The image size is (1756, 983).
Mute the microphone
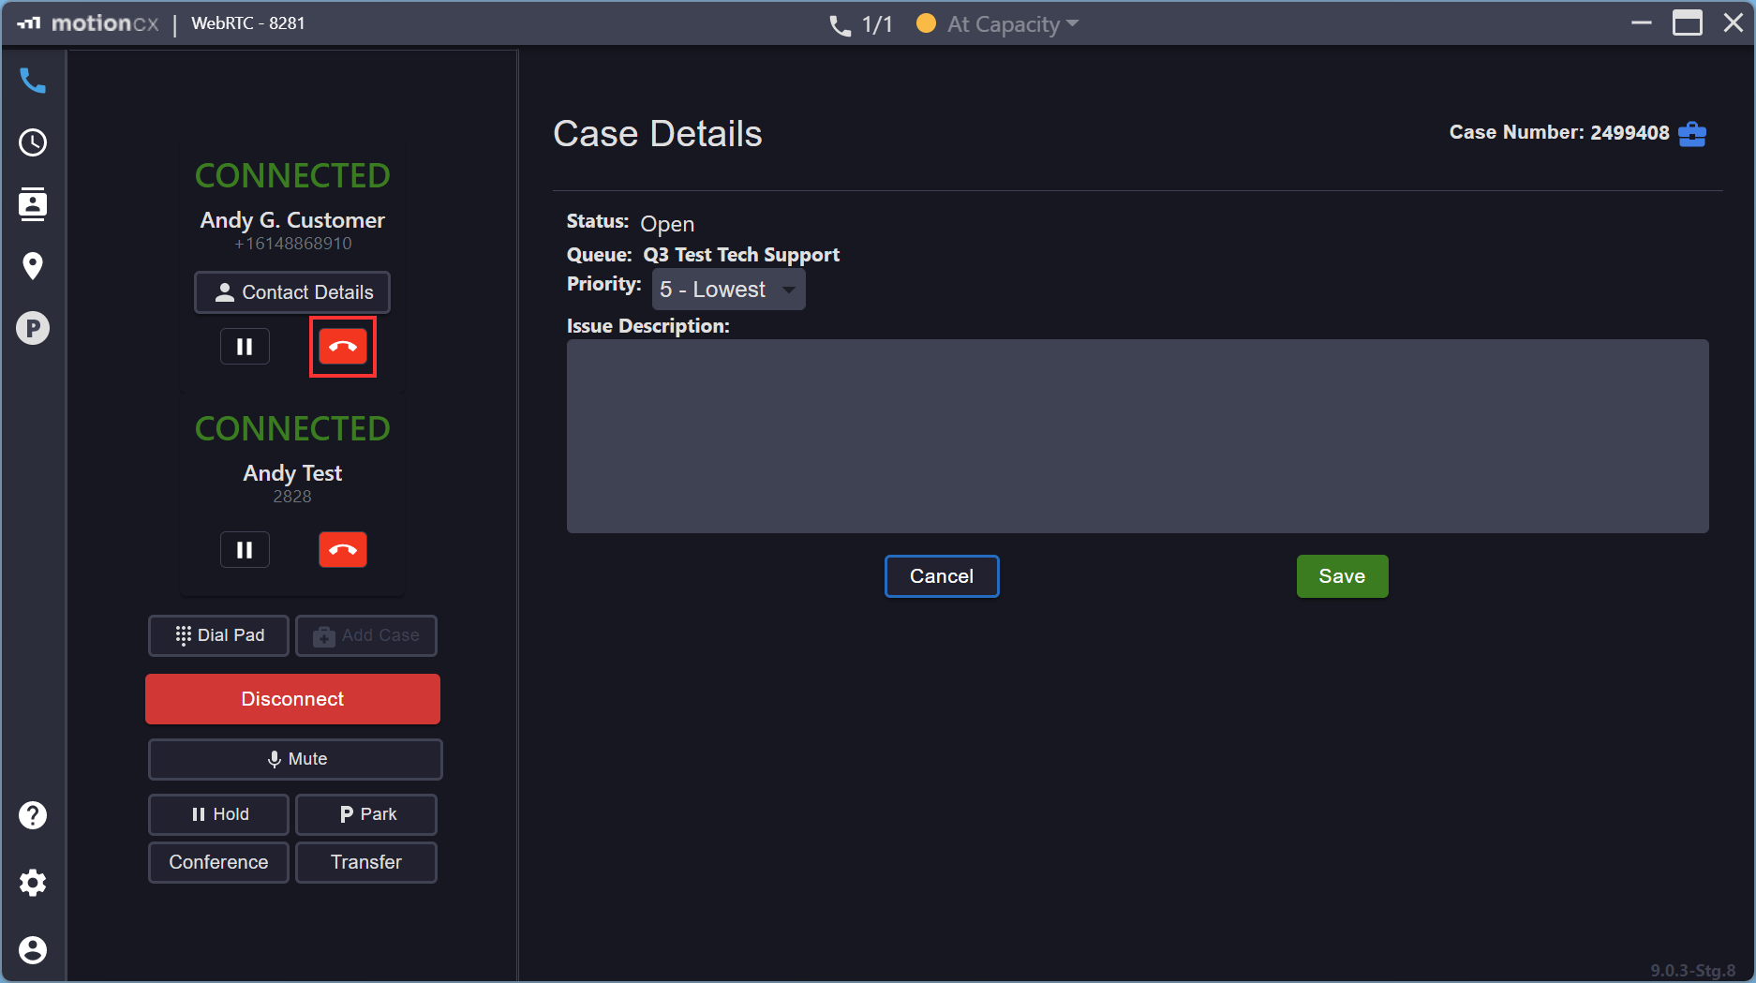(295, 759)
